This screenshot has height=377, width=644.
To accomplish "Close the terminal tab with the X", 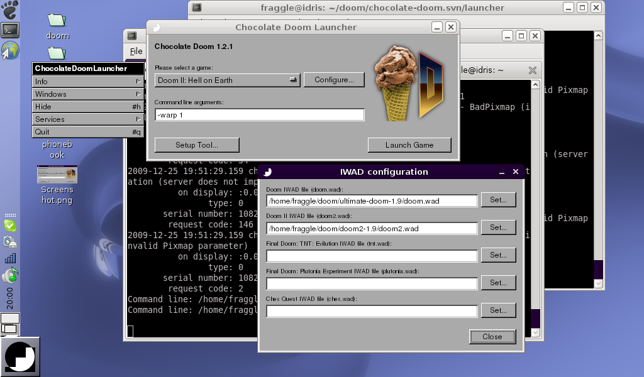I will 532,70.
